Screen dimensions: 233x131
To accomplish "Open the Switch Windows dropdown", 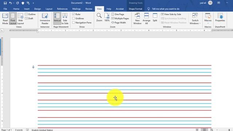I will click(x=195, y=19).
